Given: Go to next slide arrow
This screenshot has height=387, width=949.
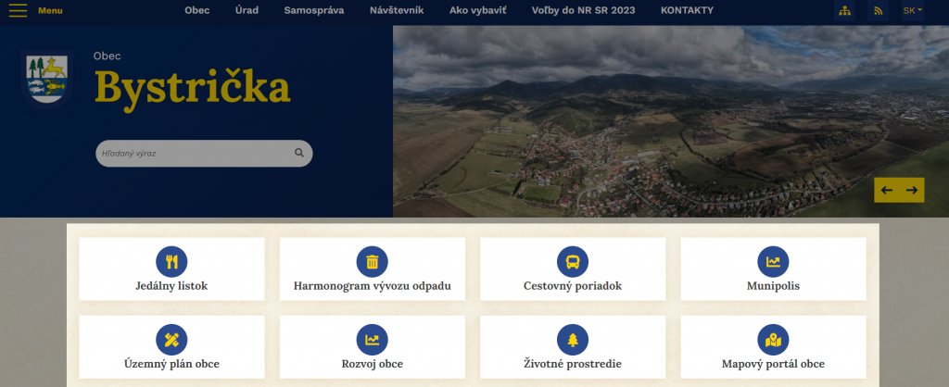Looking at the screenshot, I should [912, 191].
